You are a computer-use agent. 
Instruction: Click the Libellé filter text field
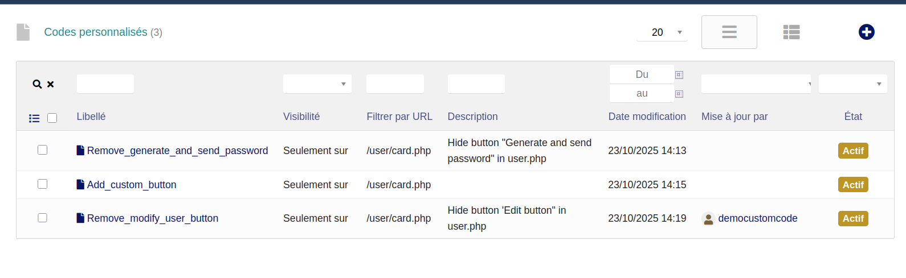105,84
